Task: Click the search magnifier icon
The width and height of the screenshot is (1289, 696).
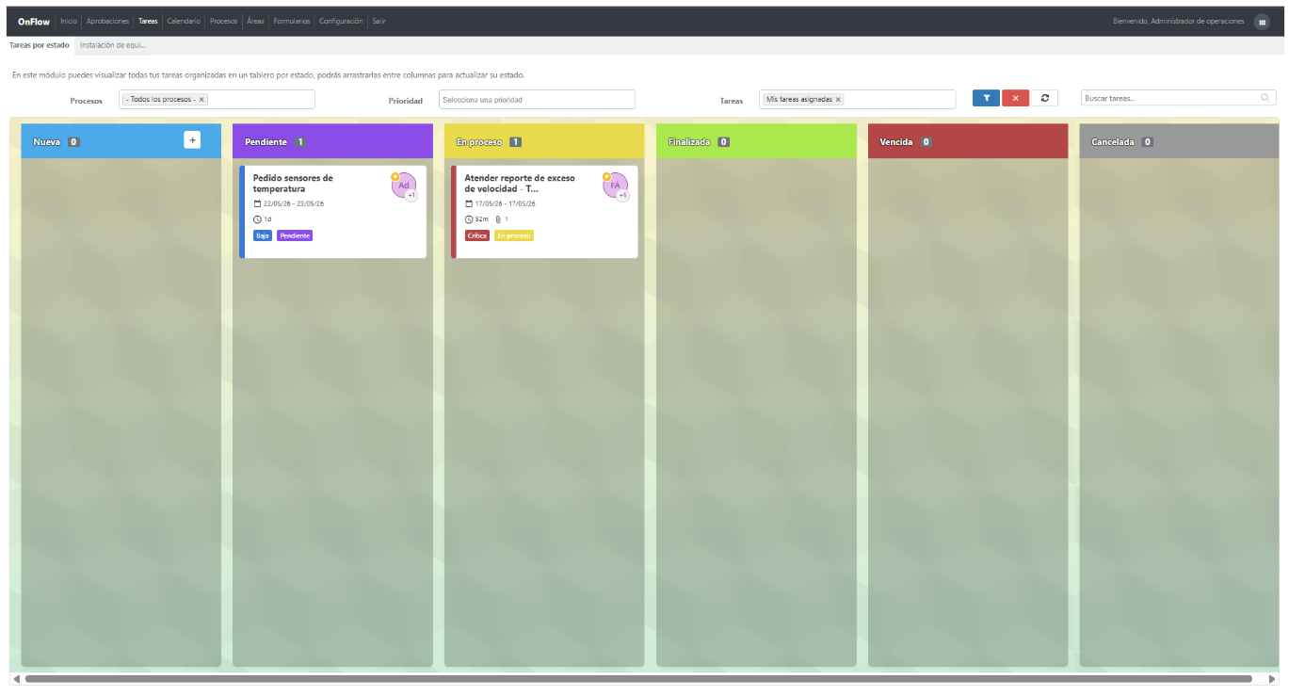Action: [1265, 98]
